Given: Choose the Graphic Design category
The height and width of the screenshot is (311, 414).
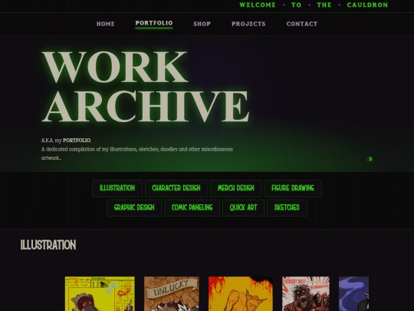Looking at the screenshot, I should tap(134, 208).
